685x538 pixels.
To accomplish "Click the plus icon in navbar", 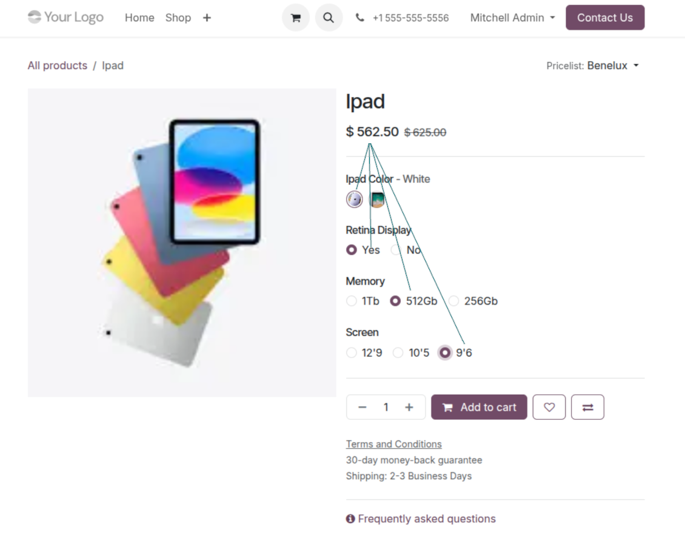I will pos(207,18).
